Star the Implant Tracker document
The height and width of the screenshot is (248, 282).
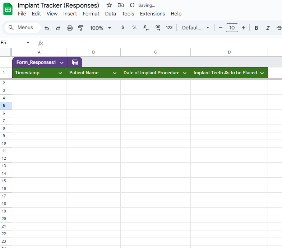(109, 5)
